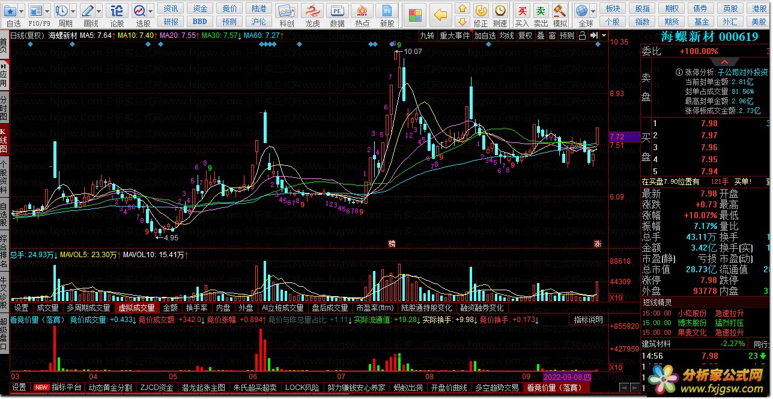
Task: Expand the 自选 dropdown arrow
Action: click(22, 11)
